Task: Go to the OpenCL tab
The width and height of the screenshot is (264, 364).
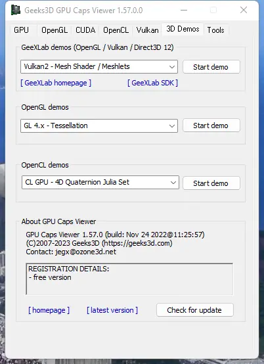Action: (116, 30)
